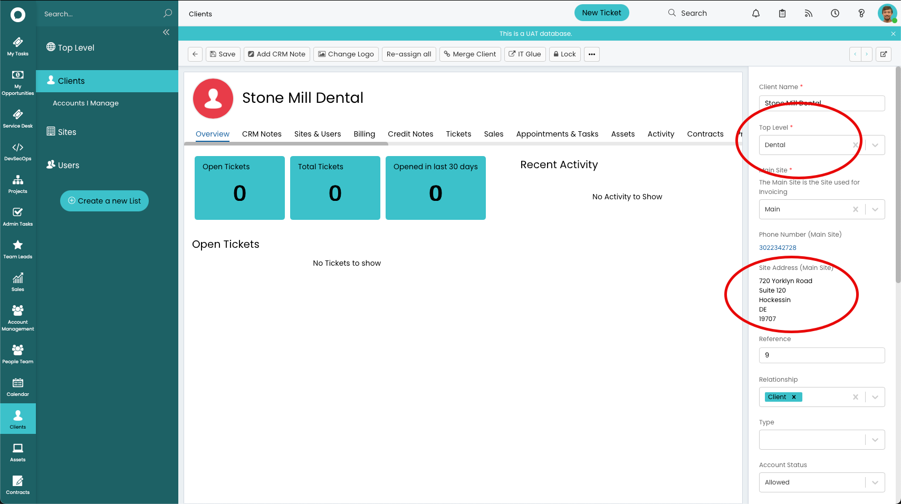Open My Opportunities module

[x=18, y=82]
